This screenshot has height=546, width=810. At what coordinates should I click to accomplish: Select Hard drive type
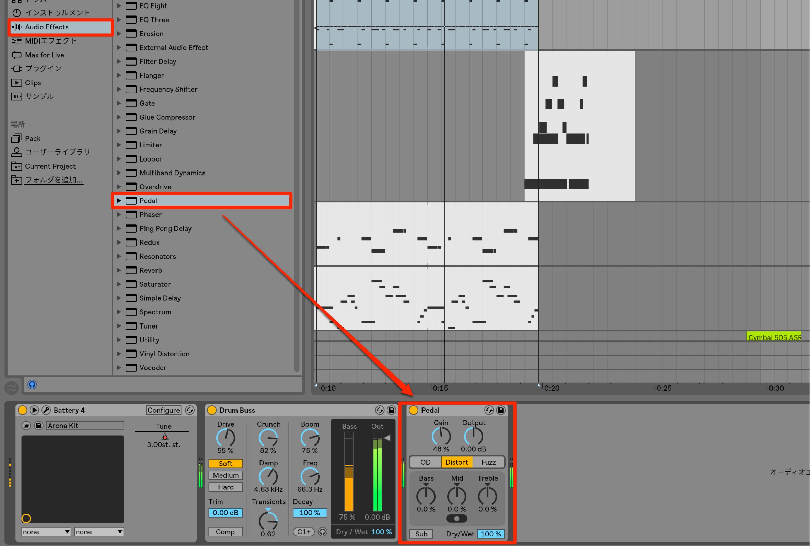pos(226,487)
